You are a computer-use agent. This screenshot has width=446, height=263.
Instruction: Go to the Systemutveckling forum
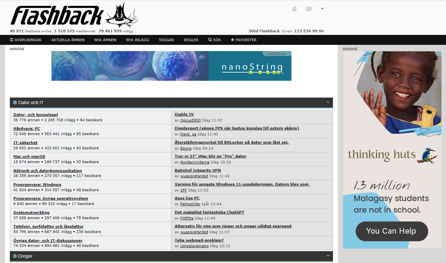31,212
